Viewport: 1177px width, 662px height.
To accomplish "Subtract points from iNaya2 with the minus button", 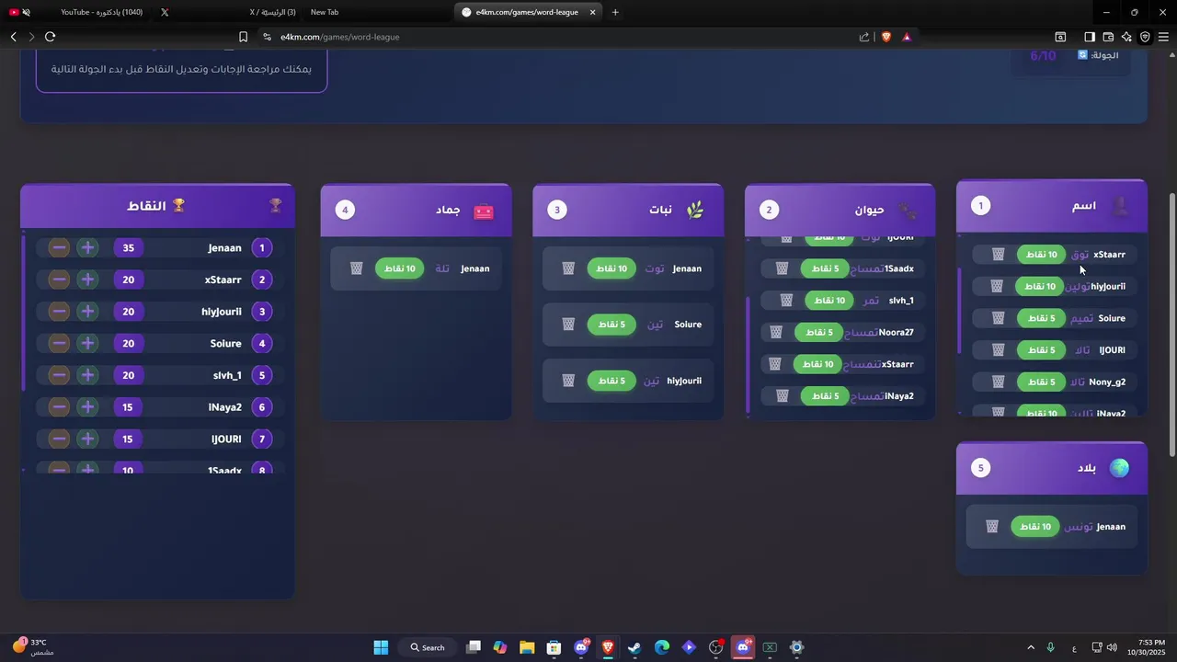I will pos(59,407).
